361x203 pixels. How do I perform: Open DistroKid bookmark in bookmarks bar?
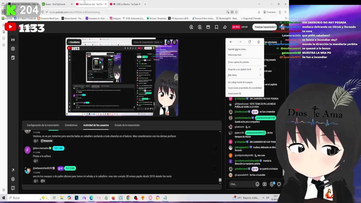(7, 19)
